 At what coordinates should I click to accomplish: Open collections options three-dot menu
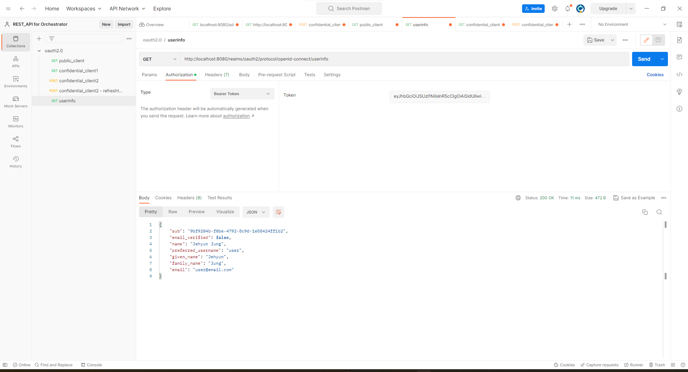click(129, 39)
